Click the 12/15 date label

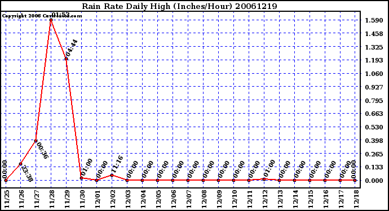pos(310,199)
